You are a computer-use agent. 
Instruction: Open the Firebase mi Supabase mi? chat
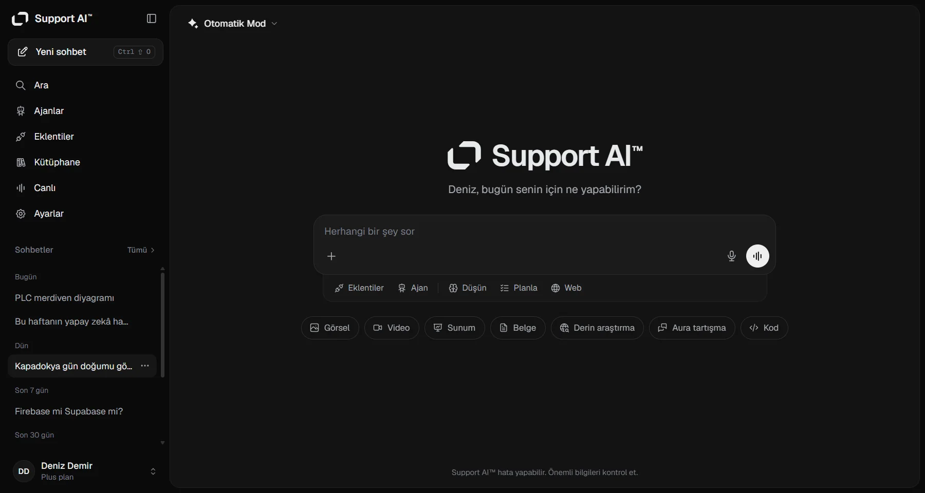coord(82,411)
